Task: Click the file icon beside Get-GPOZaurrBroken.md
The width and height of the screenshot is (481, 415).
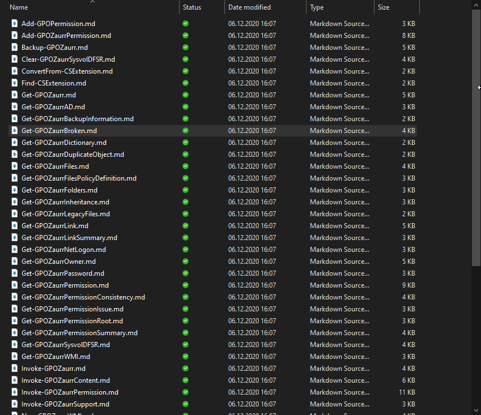Action: (15, 131)
